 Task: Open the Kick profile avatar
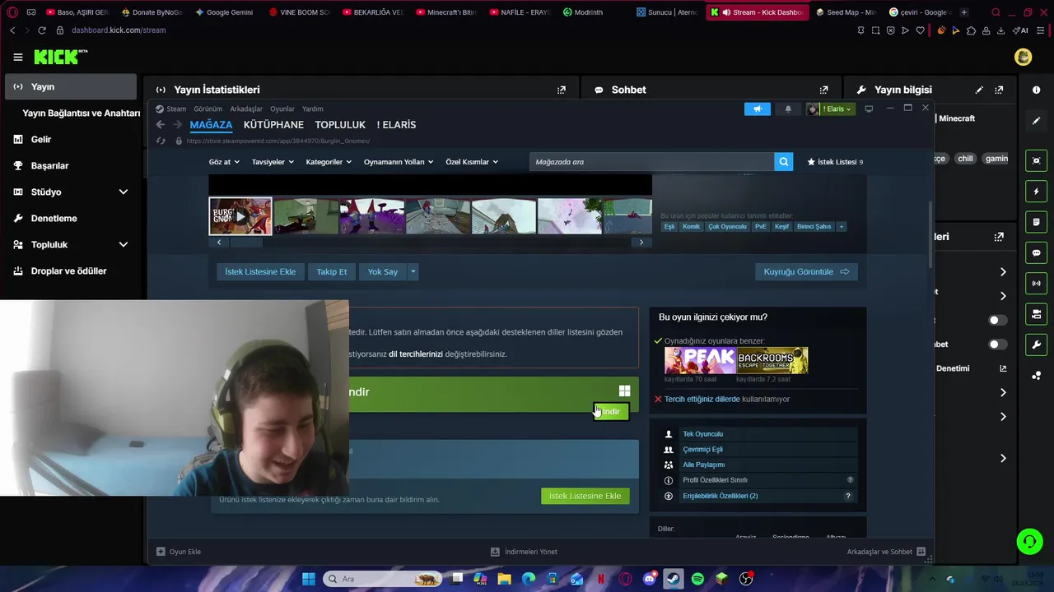[1024, 57]
